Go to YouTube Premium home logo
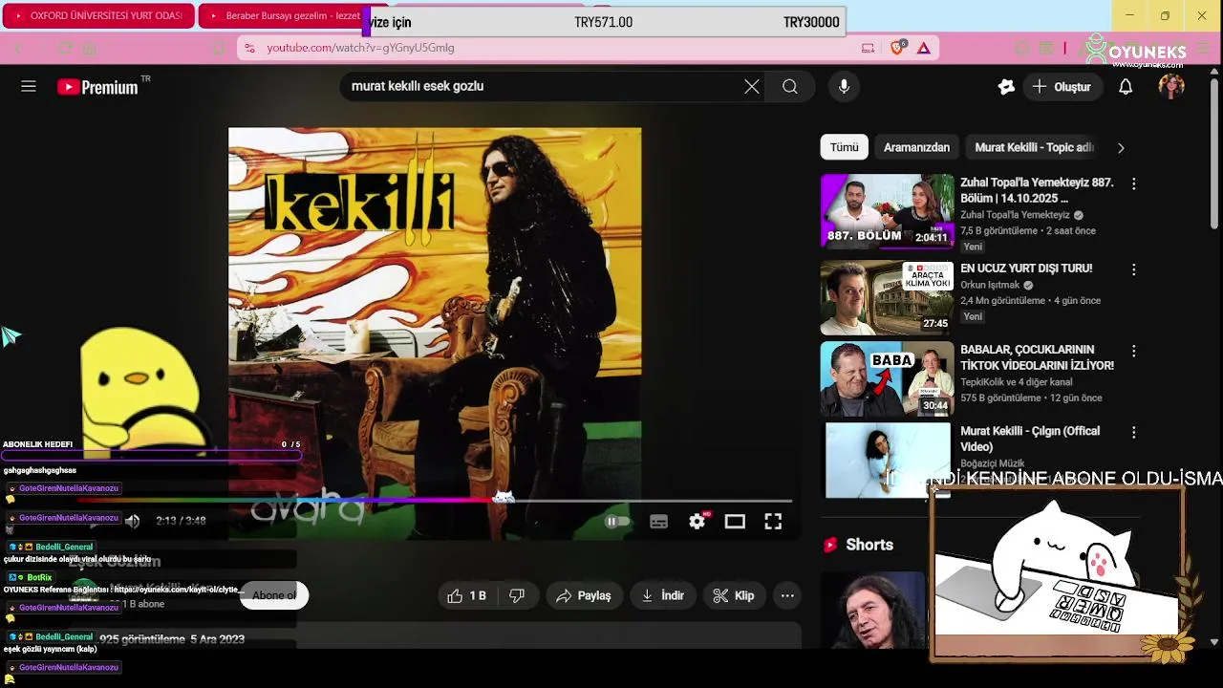Screen dimensions: 1223x688 click(x=97, y=87)
